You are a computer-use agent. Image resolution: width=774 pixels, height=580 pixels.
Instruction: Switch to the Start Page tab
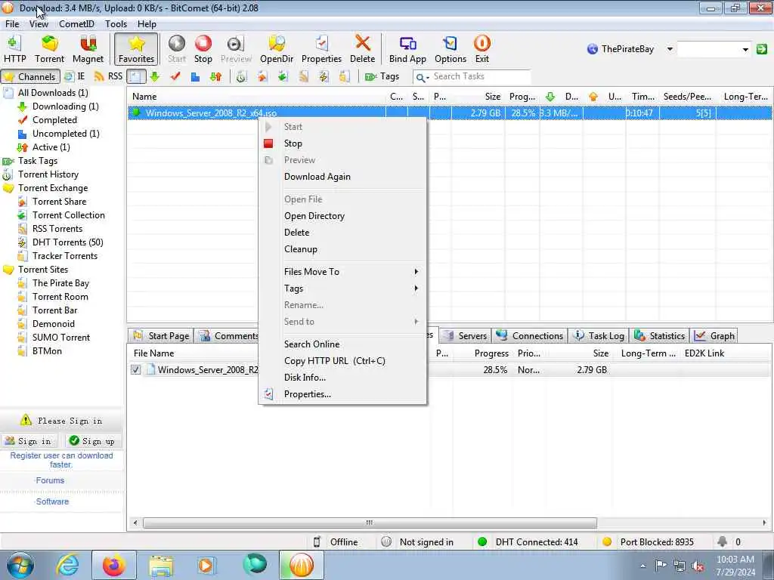[x=161, y=336]
